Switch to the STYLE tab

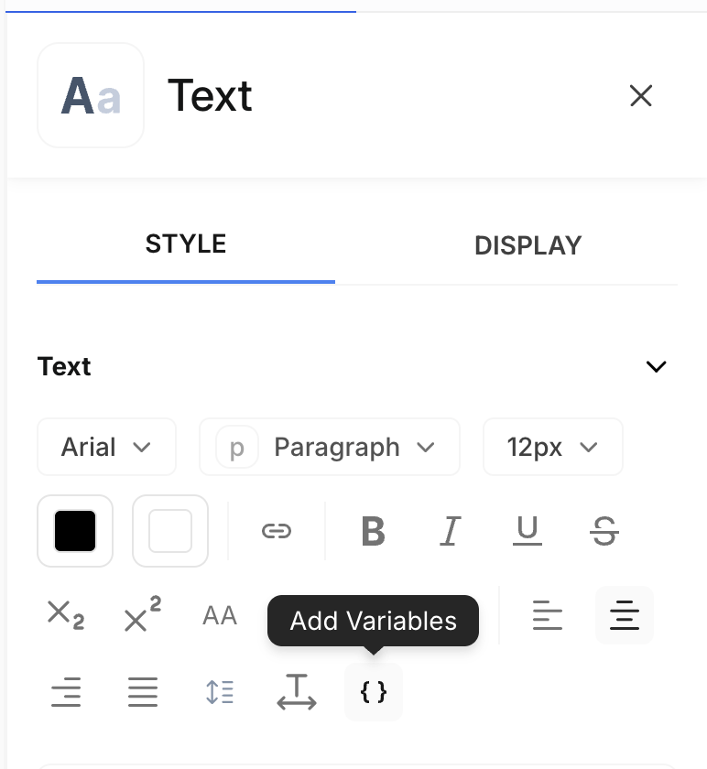pyautogui.click(x=186, y=244)
